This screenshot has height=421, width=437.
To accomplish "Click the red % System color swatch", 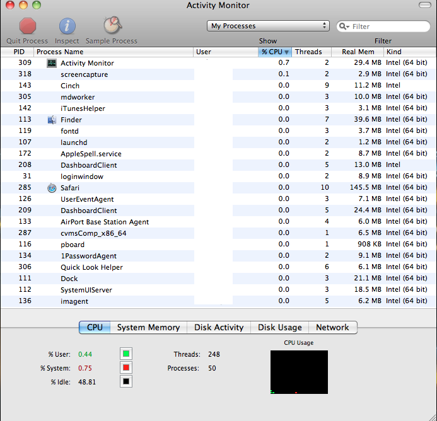I will (126, 368).
